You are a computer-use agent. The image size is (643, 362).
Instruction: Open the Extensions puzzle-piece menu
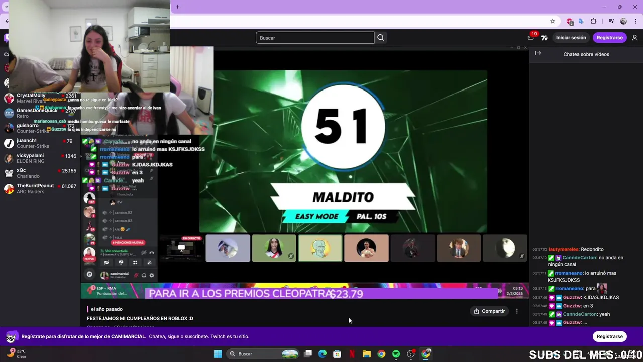[594, 21]
